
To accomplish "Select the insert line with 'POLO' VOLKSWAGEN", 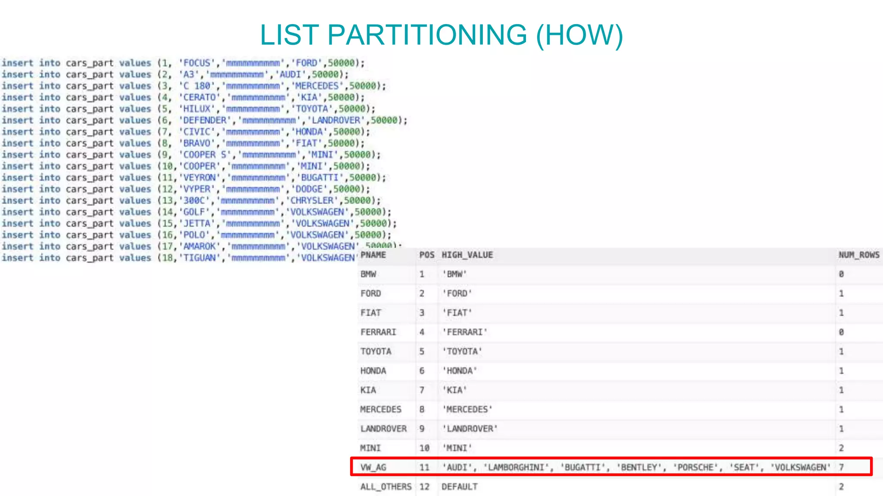I will [x=197, y=235].
